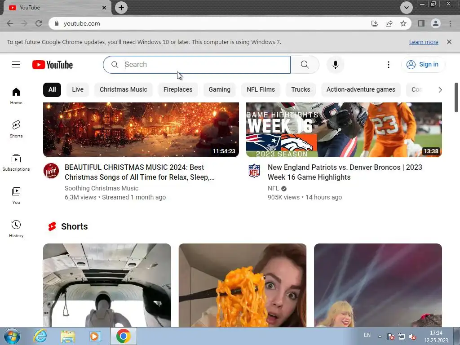
Task: Click the page vertical scrollbar thumb
Action: pos(456,97)
